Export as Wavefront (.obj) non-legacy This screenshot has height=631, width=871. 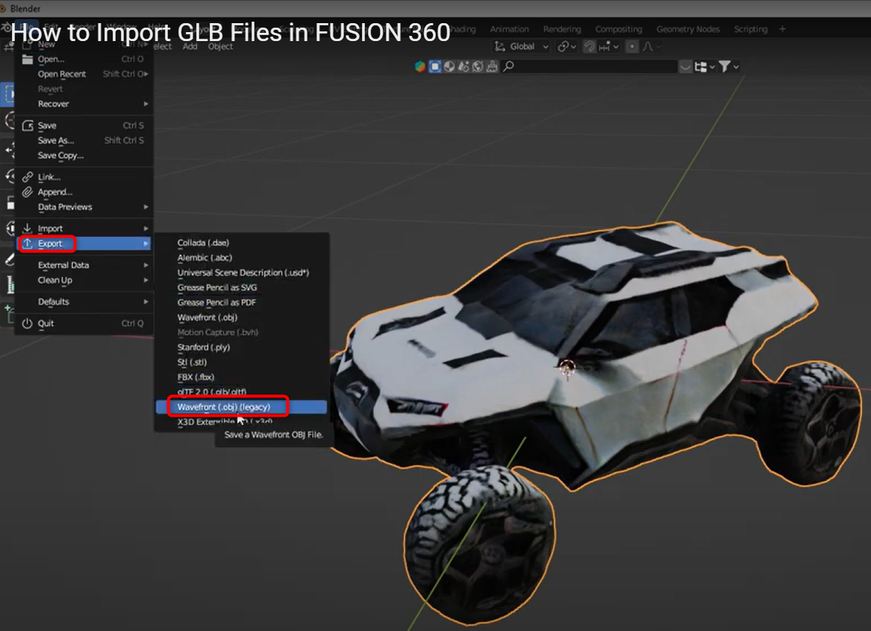tap(241, 317)
